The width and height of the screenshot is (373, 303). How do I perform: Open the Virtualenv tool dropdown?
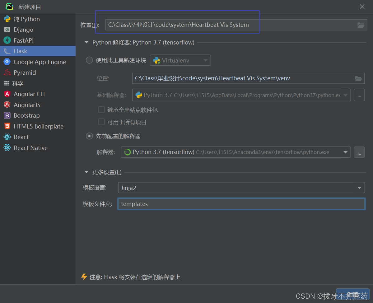pos(180,60)
